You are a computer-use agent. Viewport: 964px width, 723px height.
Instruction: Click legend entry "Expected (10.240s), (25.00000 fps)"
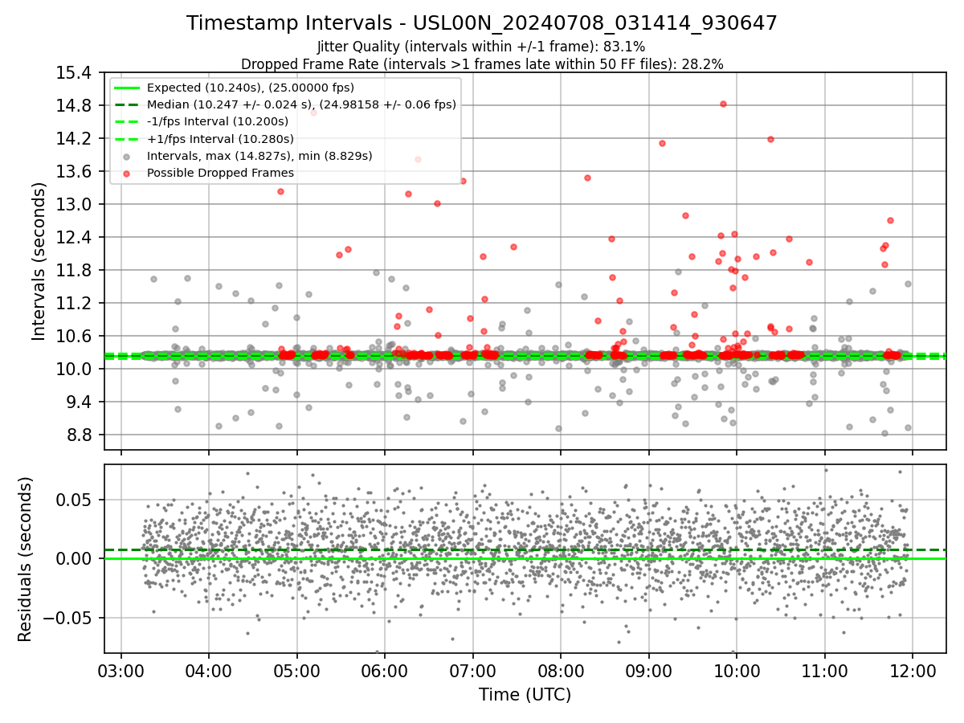coord(251,88)
